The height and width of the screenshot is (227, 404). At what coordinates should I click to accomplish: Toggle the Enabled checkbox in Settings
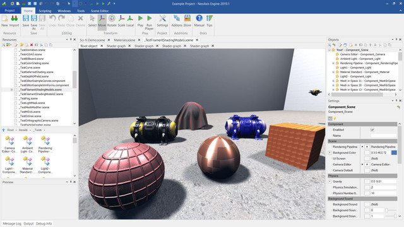coord(372,130)
